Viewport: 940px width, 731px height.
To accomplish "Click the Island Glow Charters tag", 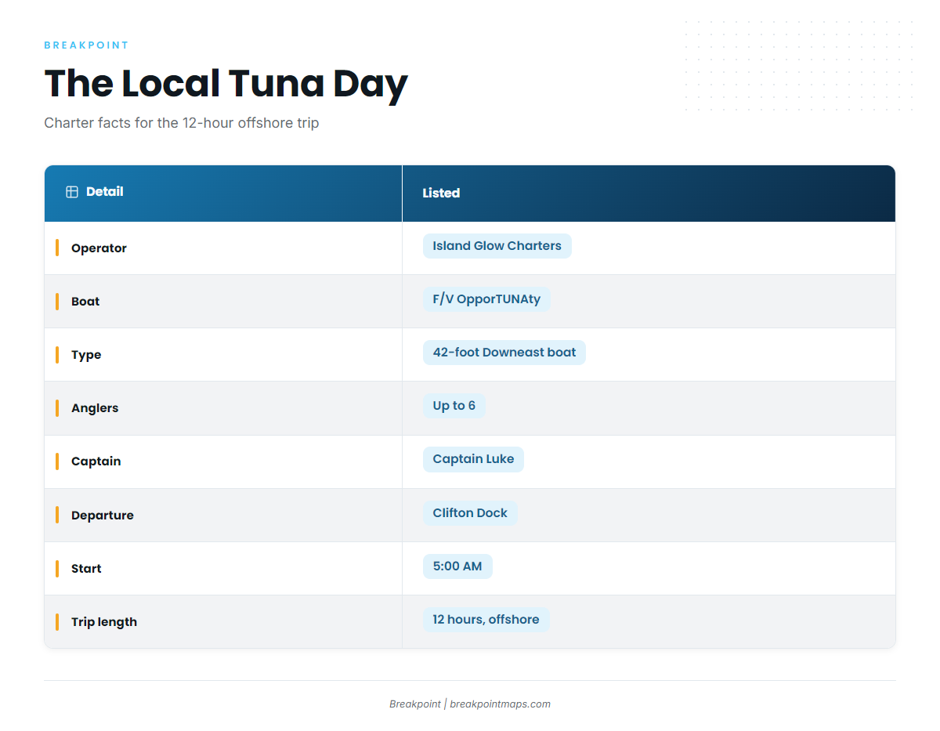I will point(497,246).
